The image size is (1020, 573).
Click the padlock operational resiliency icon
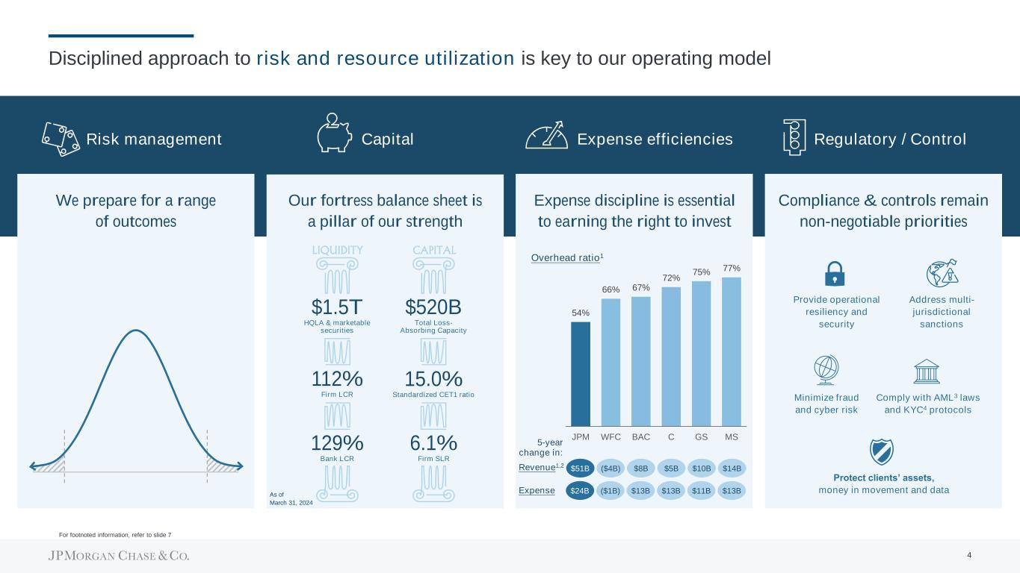835,274
